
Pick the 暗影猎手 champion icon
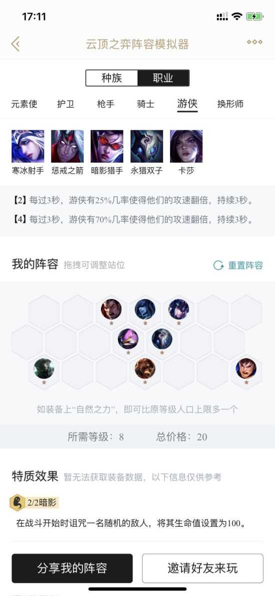[x=107, y=146]
